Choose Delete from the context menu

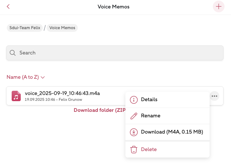[x=149, y=149]
